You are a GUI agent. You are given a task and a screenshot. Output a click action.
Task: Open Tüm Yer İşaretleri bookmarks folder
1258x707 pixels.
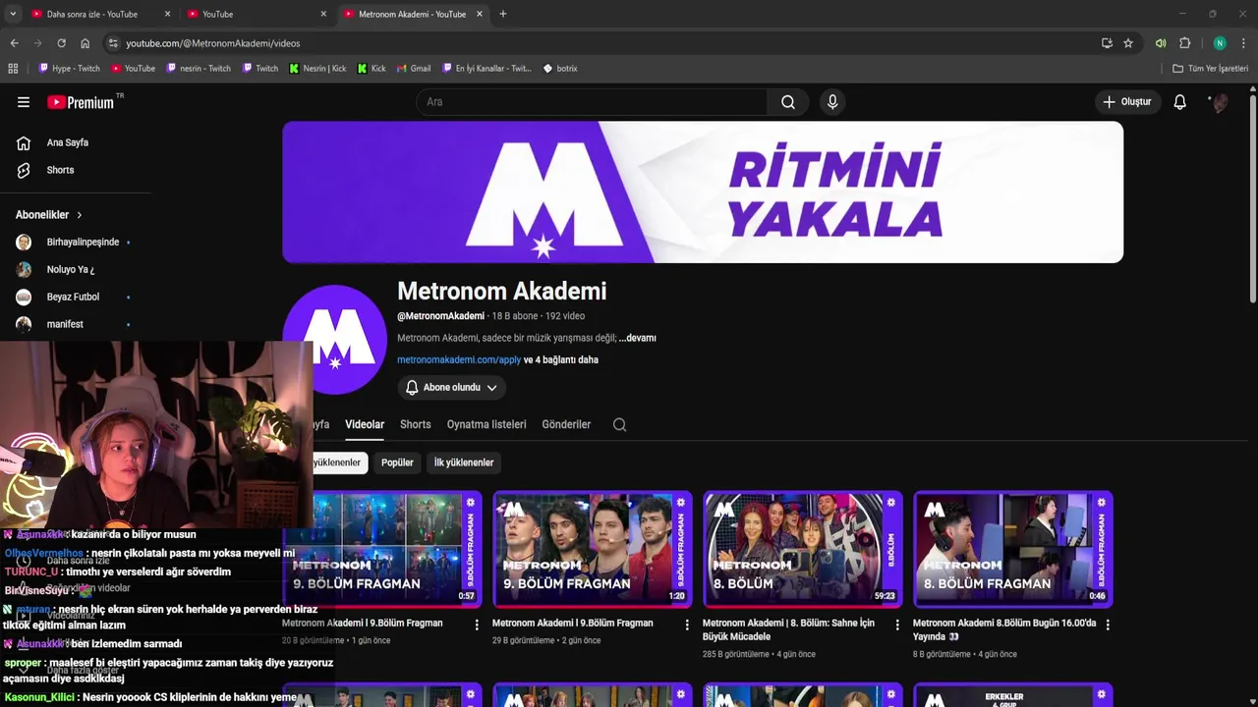click(x=1210, y=69)
